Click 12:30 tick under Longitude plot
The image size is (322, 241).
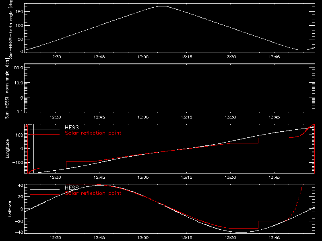coord(56,177)
